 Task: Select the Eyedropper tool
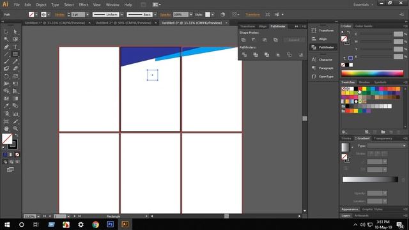(6, 106)
